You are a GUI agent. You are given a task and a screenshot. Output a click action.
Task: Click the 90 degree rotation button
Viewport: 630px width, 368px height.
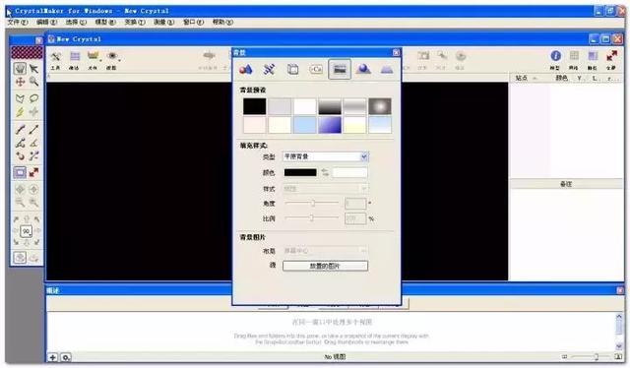tap(27, 231)
